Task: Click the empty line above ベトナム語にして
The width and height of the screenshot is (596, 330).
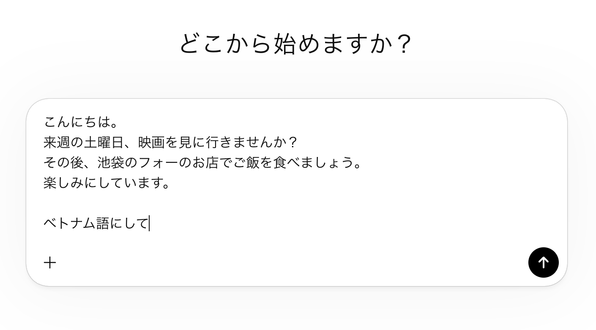Action: point(169,203)
